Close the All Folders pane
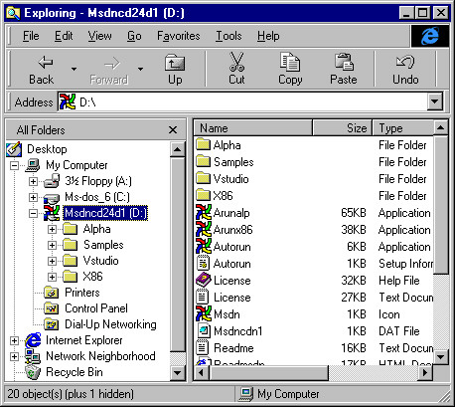 (173, 130)
